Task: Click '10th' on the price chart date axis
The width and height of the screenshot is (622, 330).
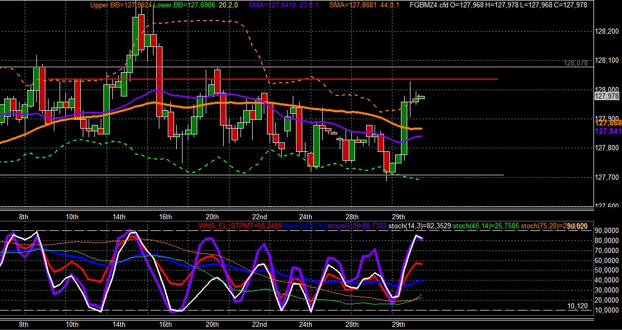Action: [72, 217]
